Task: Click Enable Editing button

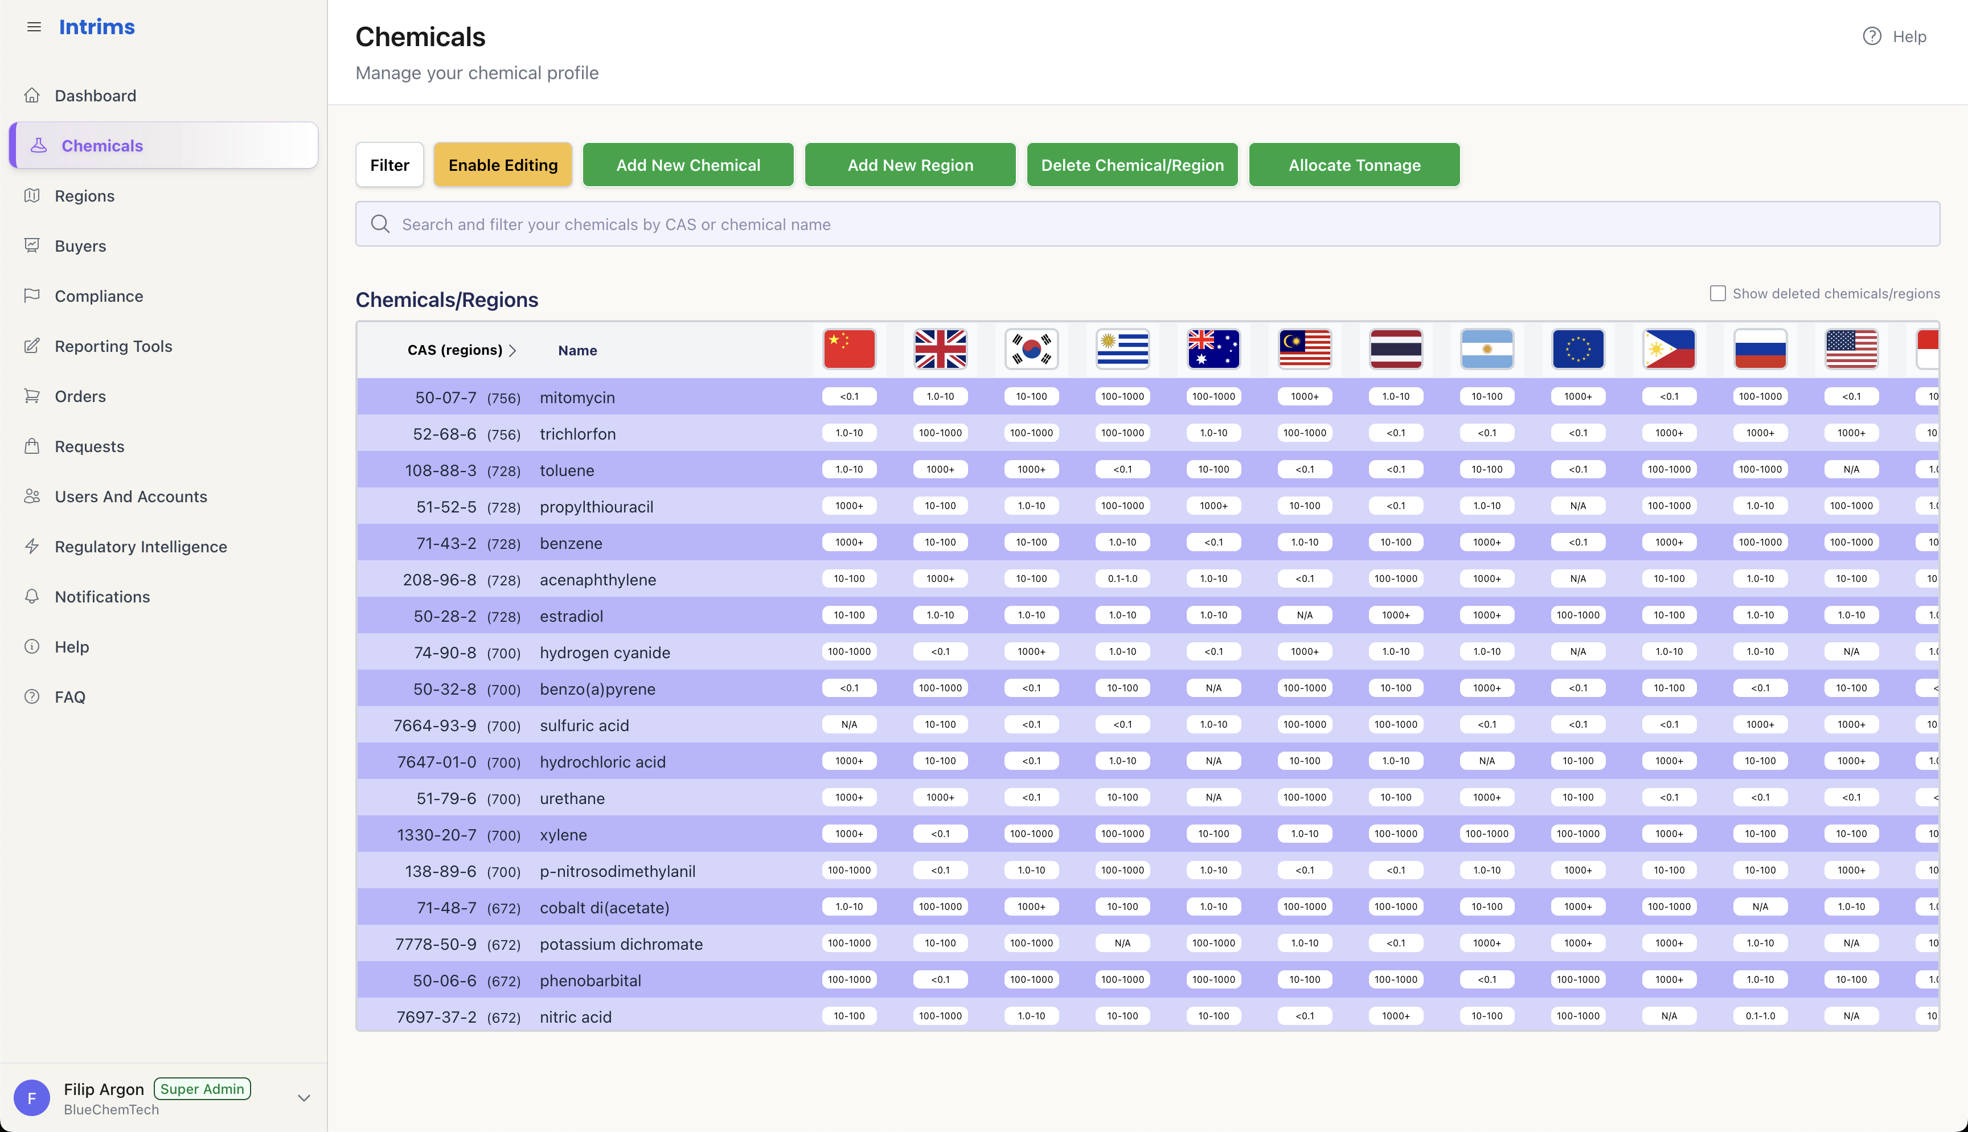Action: click(503, 165)
